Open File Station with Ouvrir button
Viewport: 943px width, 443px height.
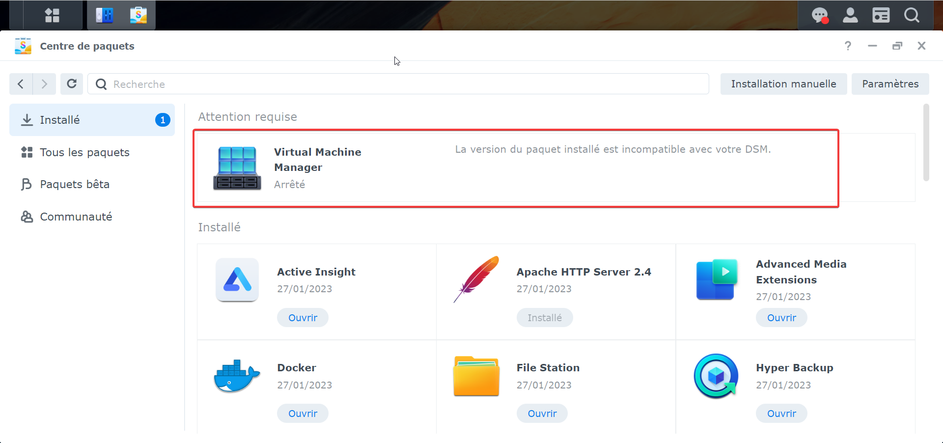click(x=542, y=414)
